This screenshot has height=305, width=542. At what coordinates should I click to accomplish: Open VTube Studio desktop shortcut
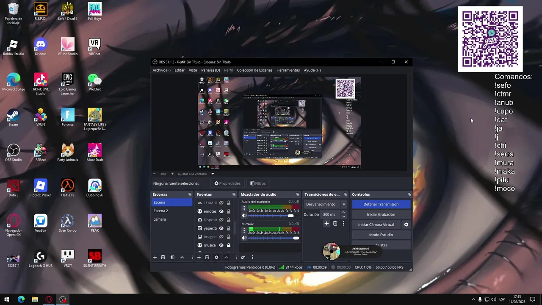(68, 47)
